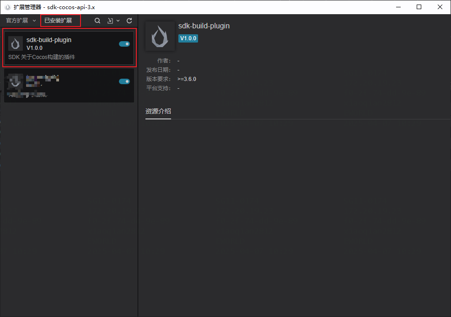The image size is (451, 317).
Task: Open the 资源介绍 tab
Action: pyautogui.click(x=158, y=111)
